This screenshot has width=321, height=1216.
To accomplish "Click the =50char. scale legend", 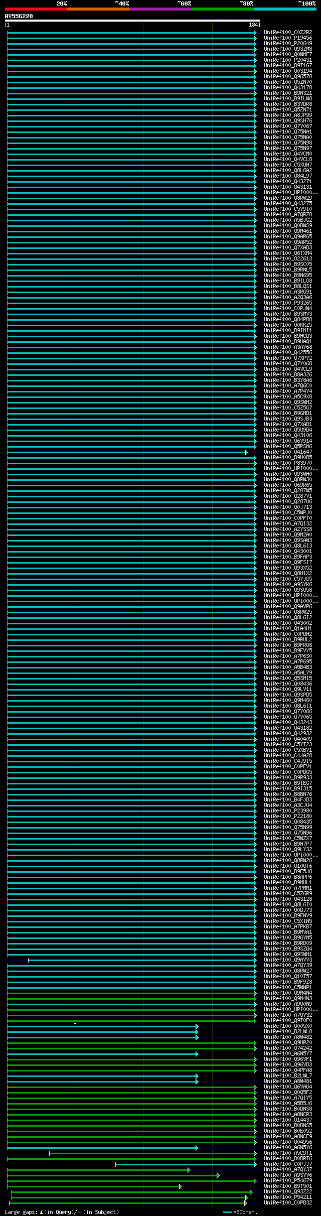I will pyautogui.click(x=240, y=1212).
